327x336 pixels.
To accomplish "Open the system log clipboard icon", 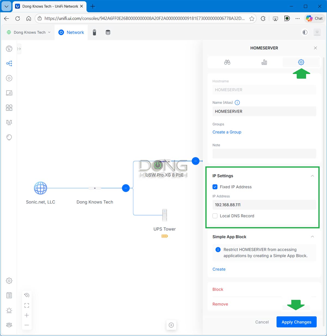I will [x=9, y=295].
